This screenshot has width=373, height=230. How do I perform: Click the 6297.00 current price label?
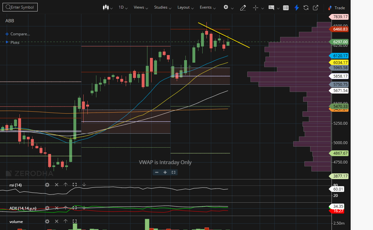pos(339,42)
